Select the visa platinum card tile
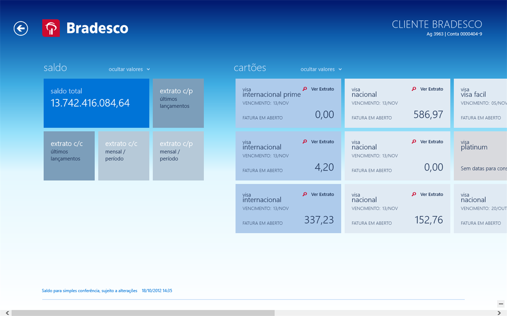 (x=480, y=156)
